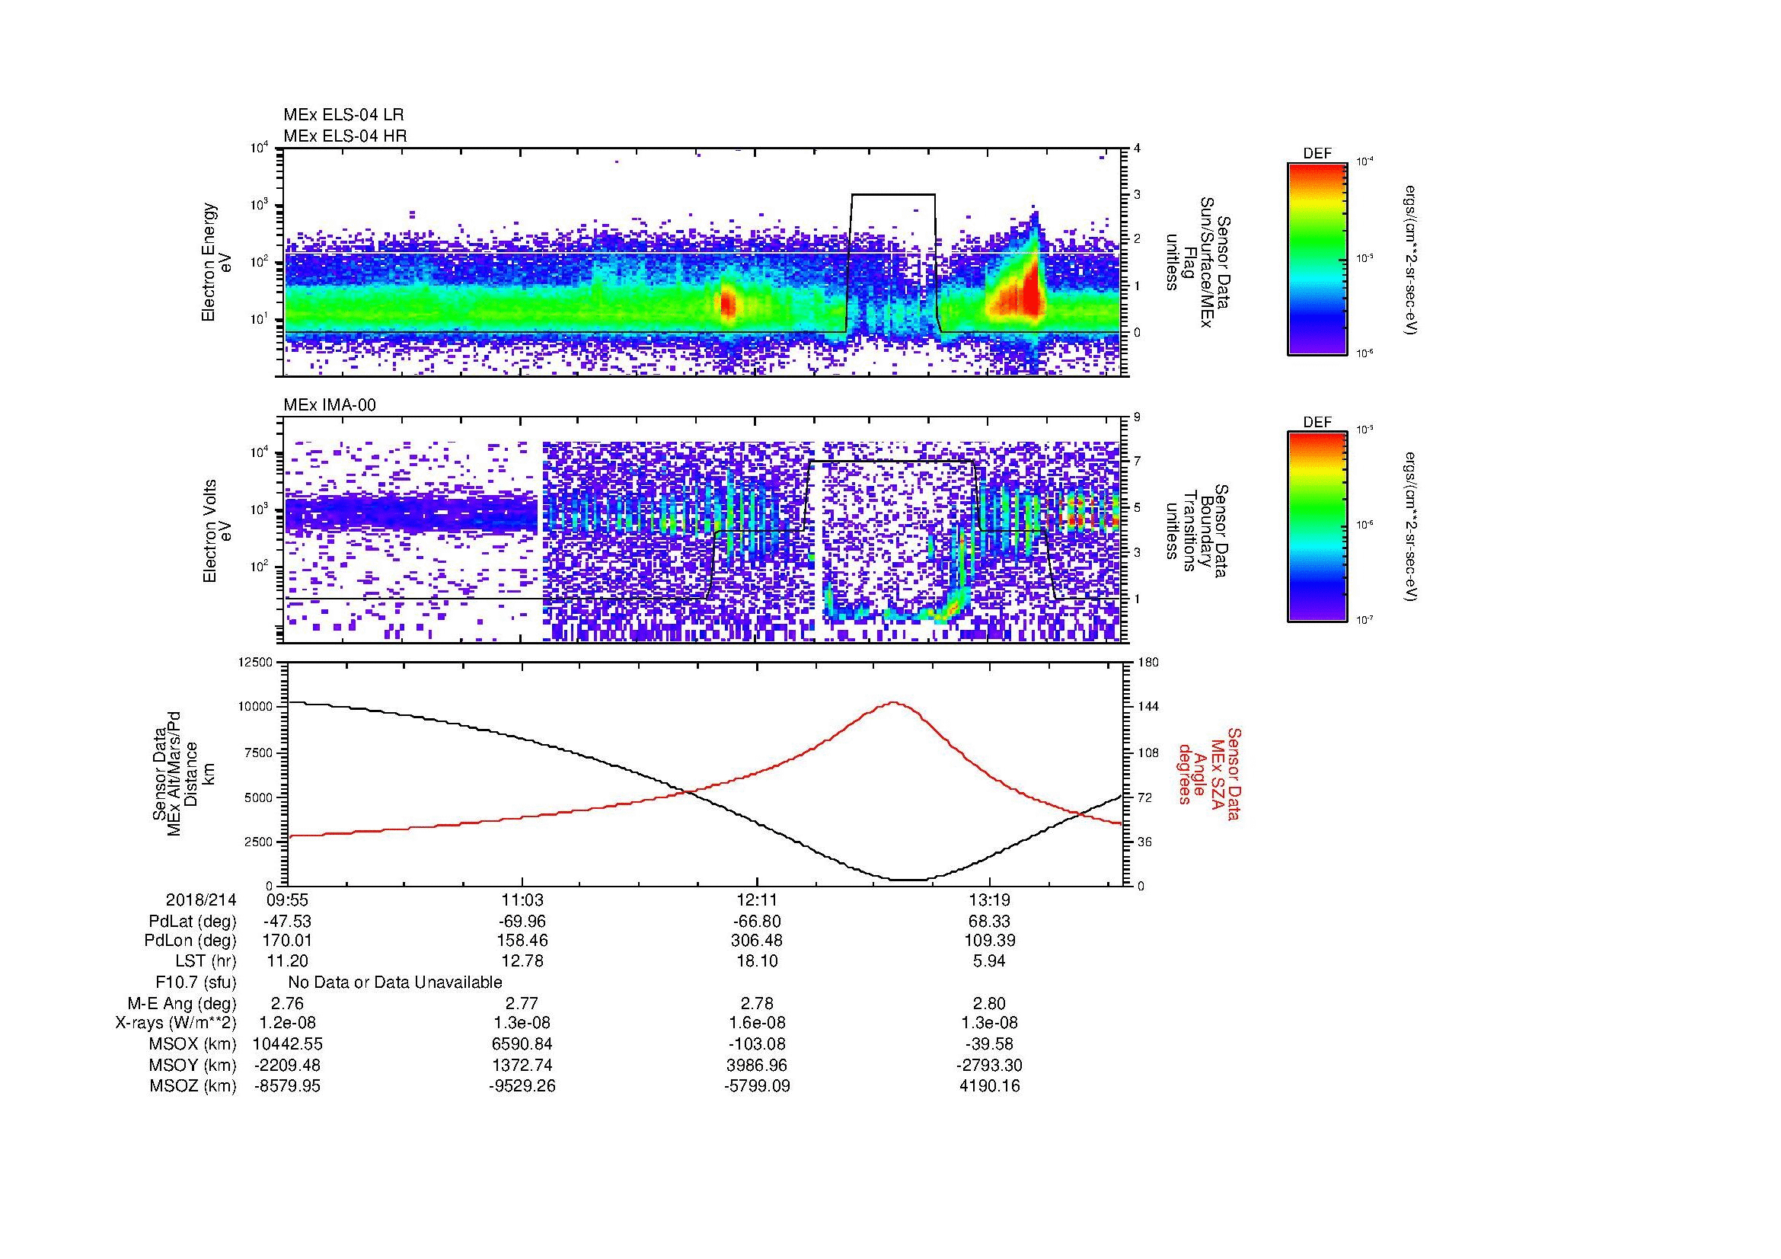Click the MSOZ value '4190.16'
This screenshot has height=1259, width=1781.
coord(990,1086)
